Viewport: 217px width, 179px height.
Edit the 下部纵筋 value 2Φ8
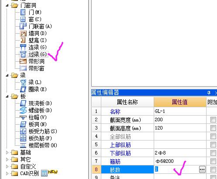tap(180, 153)
